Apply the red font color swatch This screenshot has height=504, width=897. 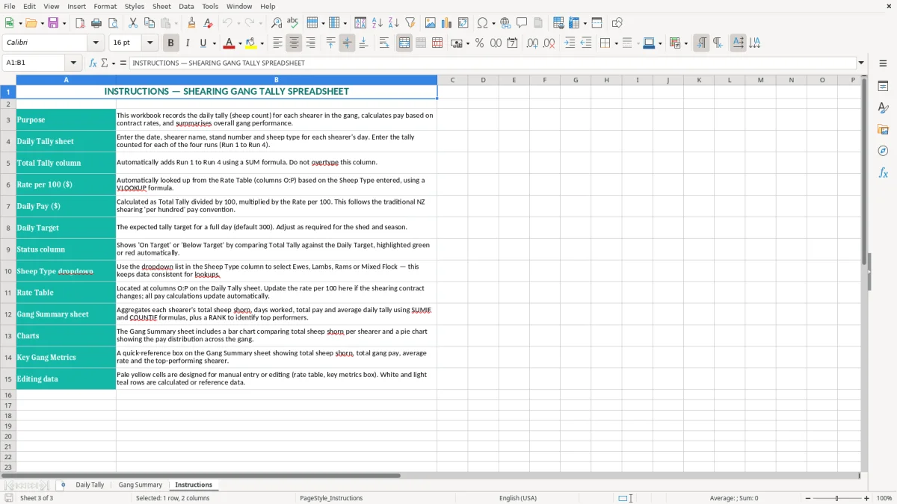click(x=229, y=43)
